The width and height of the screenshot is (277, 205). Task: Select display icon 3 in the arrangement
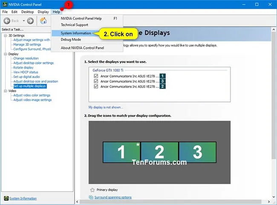(197, 152)
